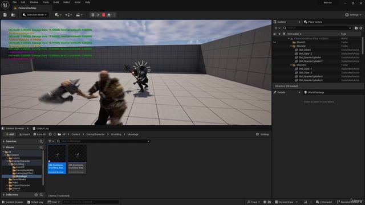Screen dimensions: 365x205
Task: Select the highlighted AM_ montage thumbnail
Action: pyautogui.click(x=57, y=159)
